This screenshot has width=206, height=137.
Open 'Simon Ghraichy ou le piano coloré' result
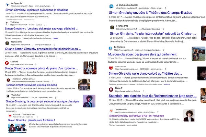tap(145, 74)
